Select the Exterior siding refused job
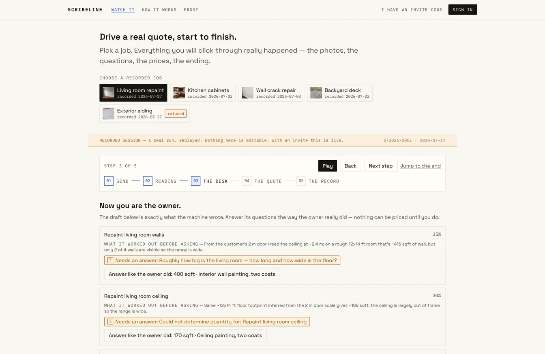Image resolution: width=545 pixels, height=354 pixels. pyautogui.click(x=145, y=114)
